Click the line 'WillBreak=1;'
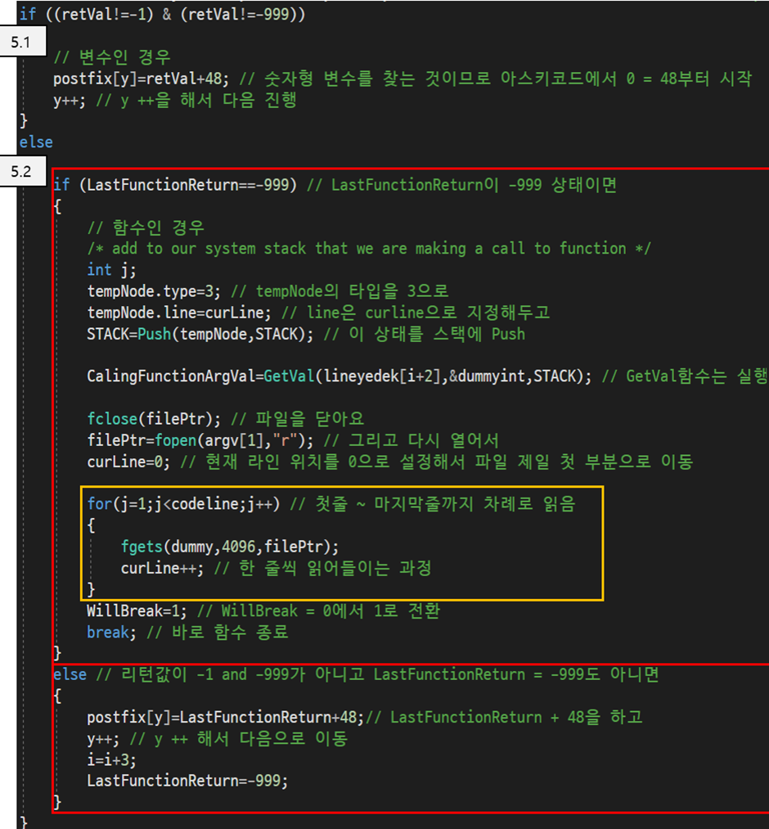This screenshot has height=829, width=769. pos(137,610)
